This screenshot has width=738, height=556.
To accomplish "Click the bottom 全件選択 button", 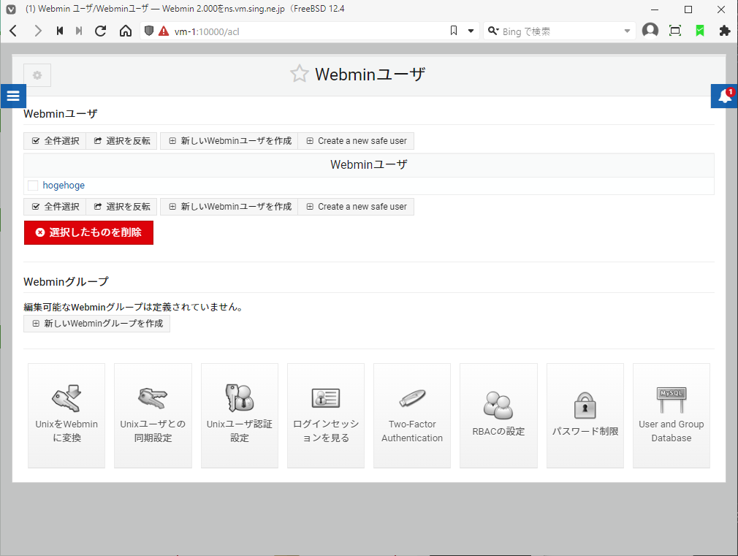I will [55, 207].
